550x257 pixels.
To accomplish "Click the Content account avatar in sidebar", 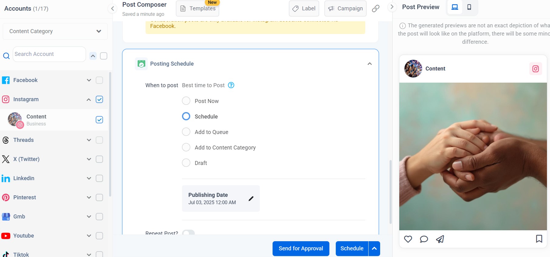I will (15, 120).
